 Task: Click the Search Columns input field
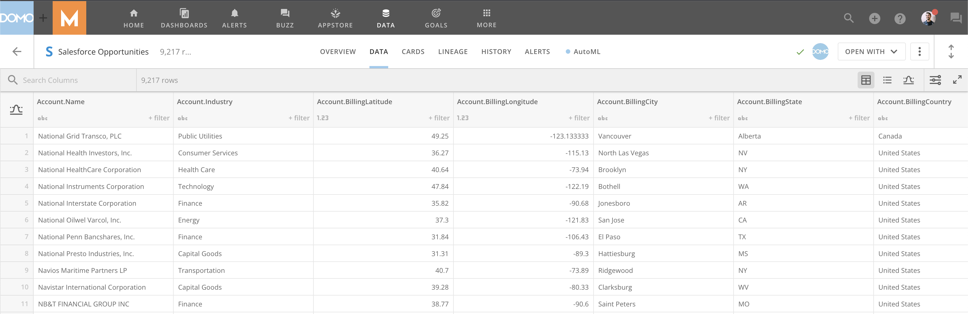coord(75,80)
